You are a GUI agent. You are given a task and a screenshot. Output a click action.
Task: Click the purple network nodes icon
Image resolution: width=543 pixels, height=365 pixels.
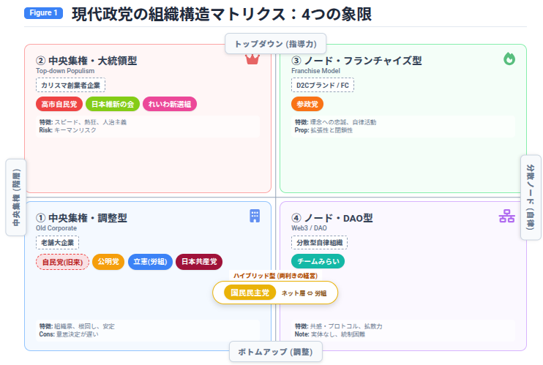pos(506,216)
